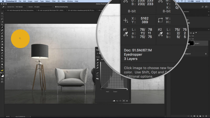Switch to 03-red-dress-meadows.psd tab
The width and height of the screenshot is (210, 118).
[81, 10]
